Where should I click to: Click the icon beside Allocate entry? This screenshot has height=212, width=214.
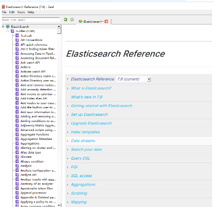pyautogui.click(x=17, y=157)
